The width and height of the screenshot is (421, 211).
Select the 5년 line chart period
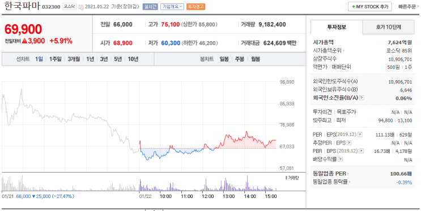pos(118,59)
